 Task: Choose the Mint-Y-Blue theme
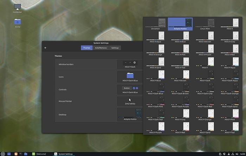tap(155, 76)
